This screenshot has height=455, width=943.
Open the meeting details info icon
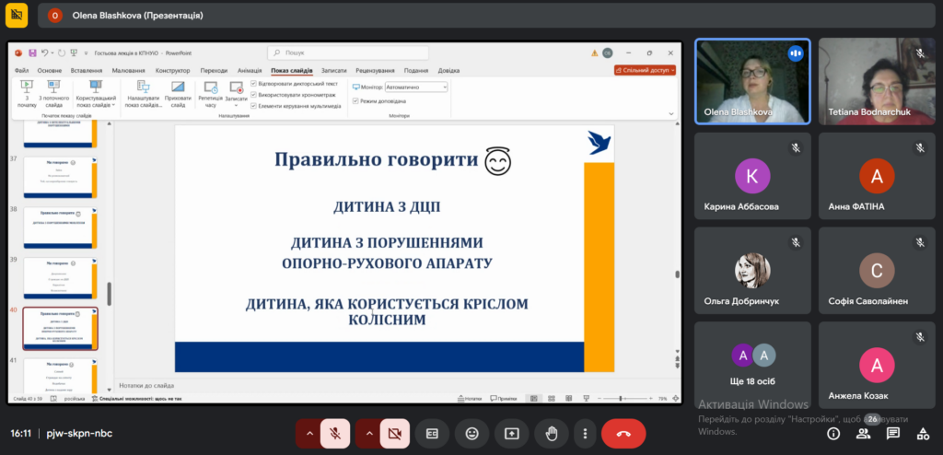pyautogui.click(x=833, y=433)
